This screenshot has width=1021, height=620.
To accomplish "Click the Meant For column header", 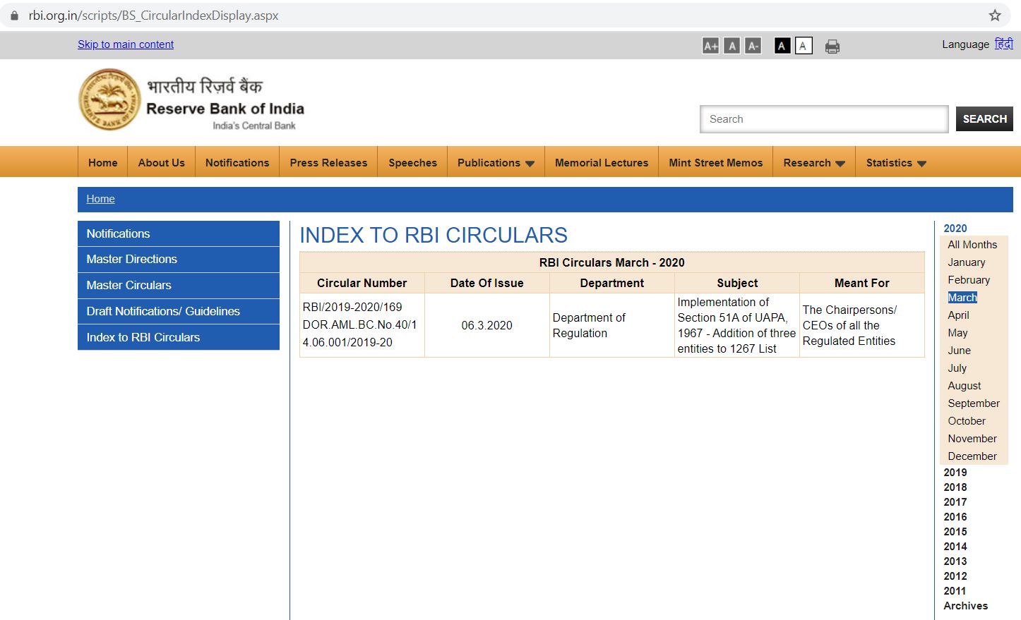I will pyautogui.click(x=862, y=283).
